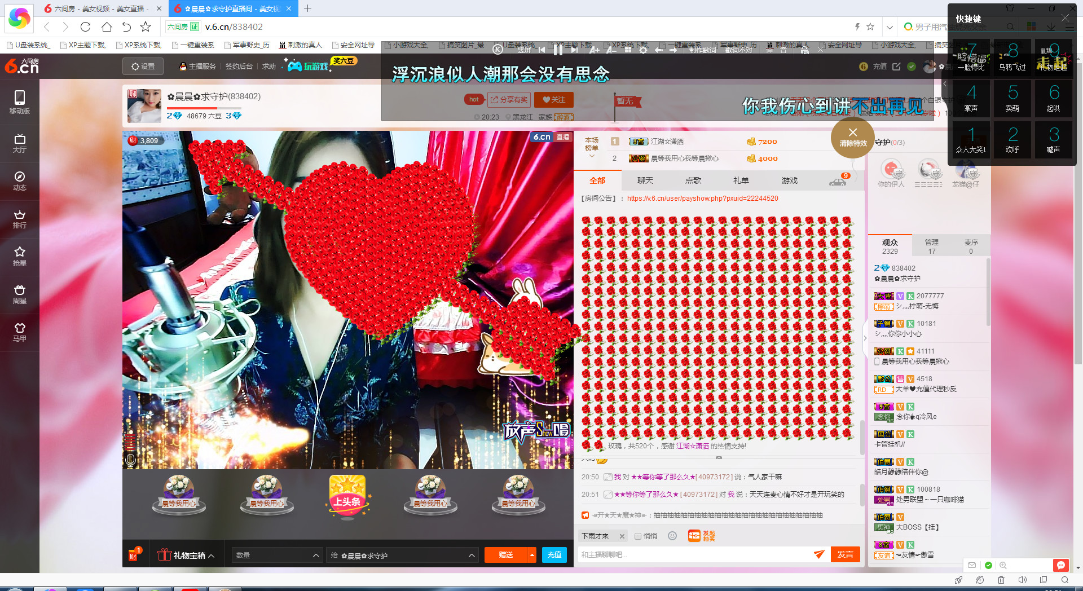Viewport: 1083px width, 591px height.
Task: Trigger hotkey 4 掌声 applause sound
Action: click(971, 98)
